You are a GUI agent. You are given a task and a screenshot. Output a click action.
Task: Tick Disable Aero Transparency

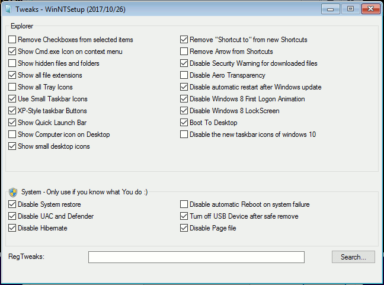point(184,75)
